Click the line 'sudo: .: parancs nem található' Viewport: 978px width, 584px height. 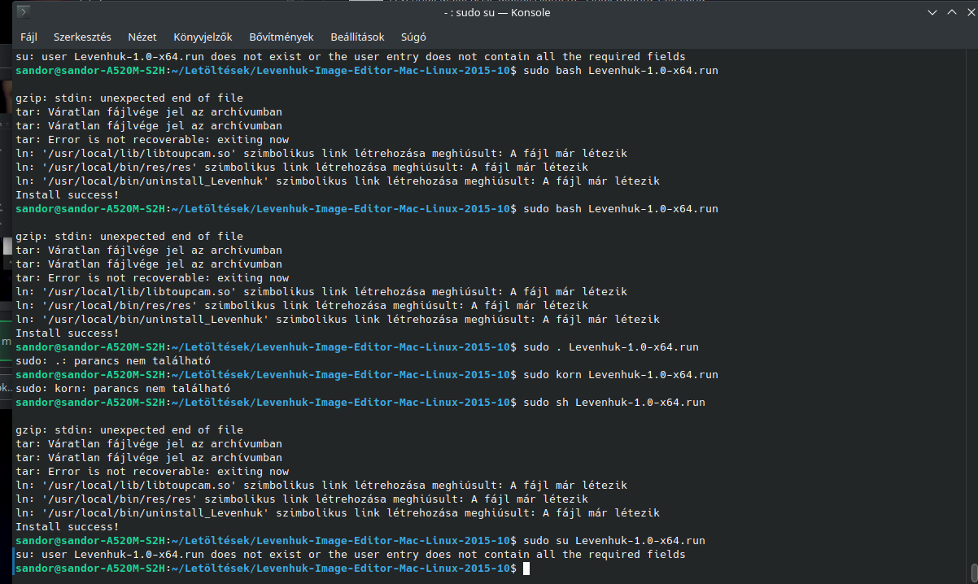tap(113, 361)
